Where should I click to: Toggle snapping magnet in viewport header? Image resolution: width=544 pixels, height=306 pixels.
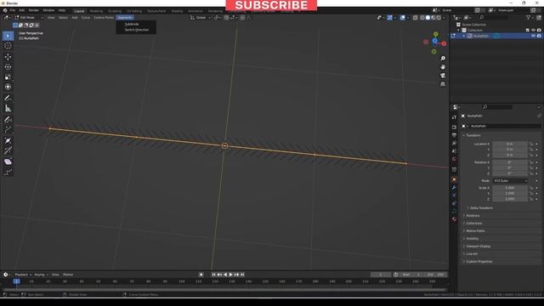[x=226, y=17]
